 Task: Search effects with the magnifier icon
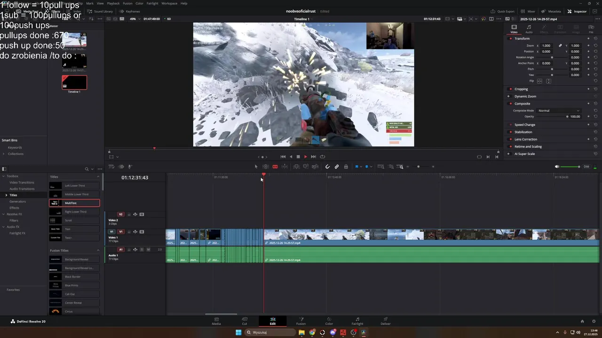click(x=87, y=169)
